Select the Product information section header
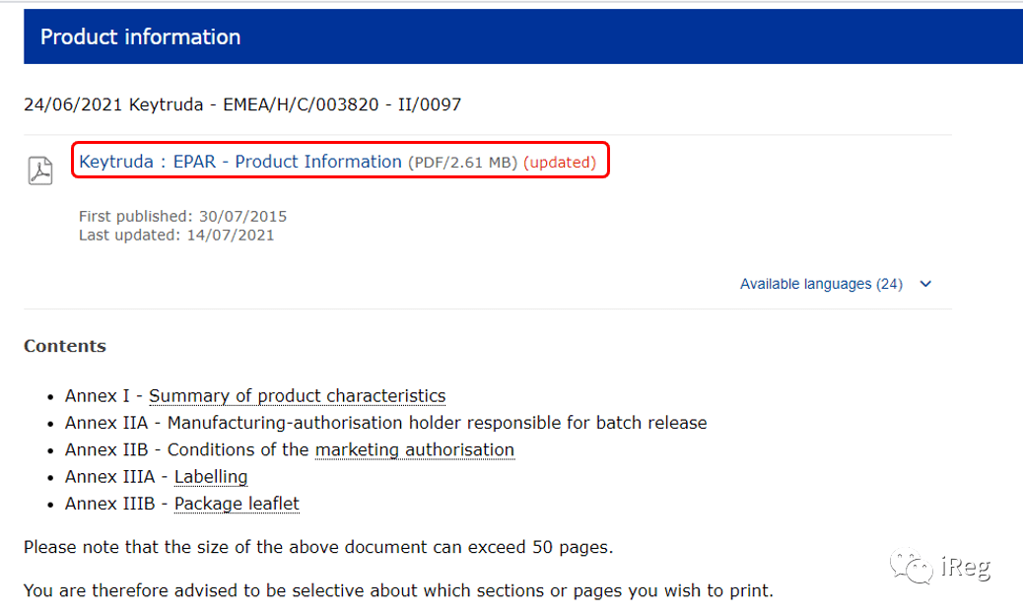This screenshot has width=1023, height=614. pos(522,36)
